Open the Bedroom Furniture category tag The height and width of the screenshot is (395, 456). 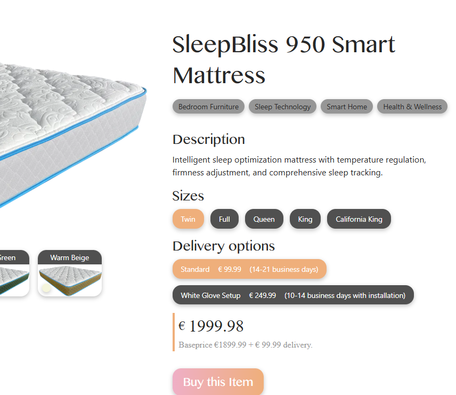pos(208,107)
